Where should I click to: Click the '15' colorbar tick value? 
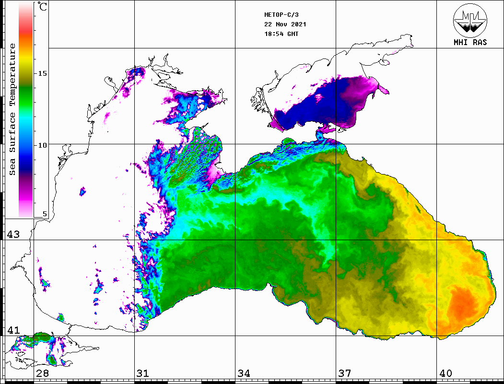click(x=42, y=73)
